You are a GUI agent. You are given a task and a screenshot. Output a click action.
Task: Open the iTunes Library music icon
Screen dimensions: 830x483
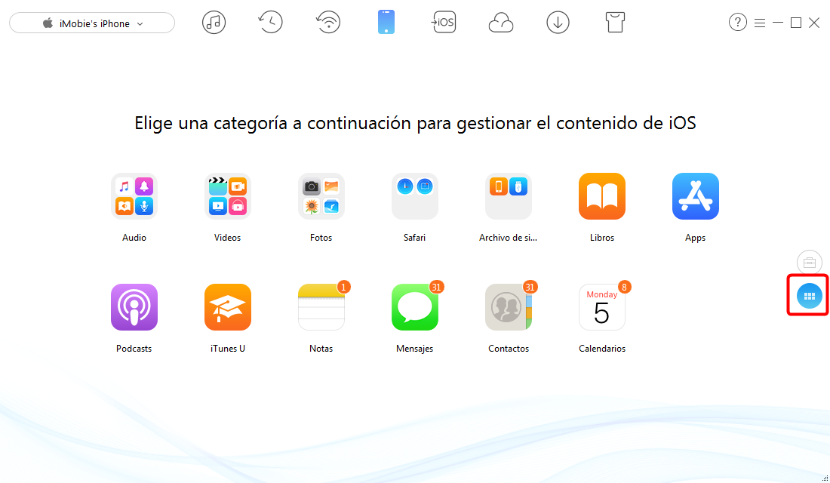coord(214,23)
